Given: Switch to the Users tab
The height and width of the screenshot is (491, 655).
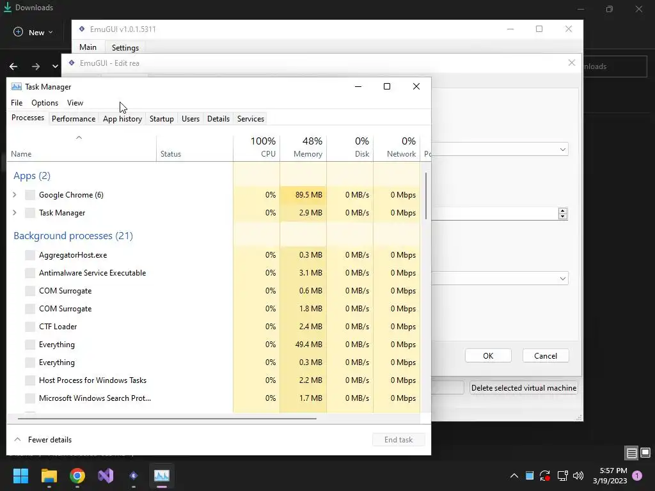Looking at the screenshot, I should tap(191, 118).
